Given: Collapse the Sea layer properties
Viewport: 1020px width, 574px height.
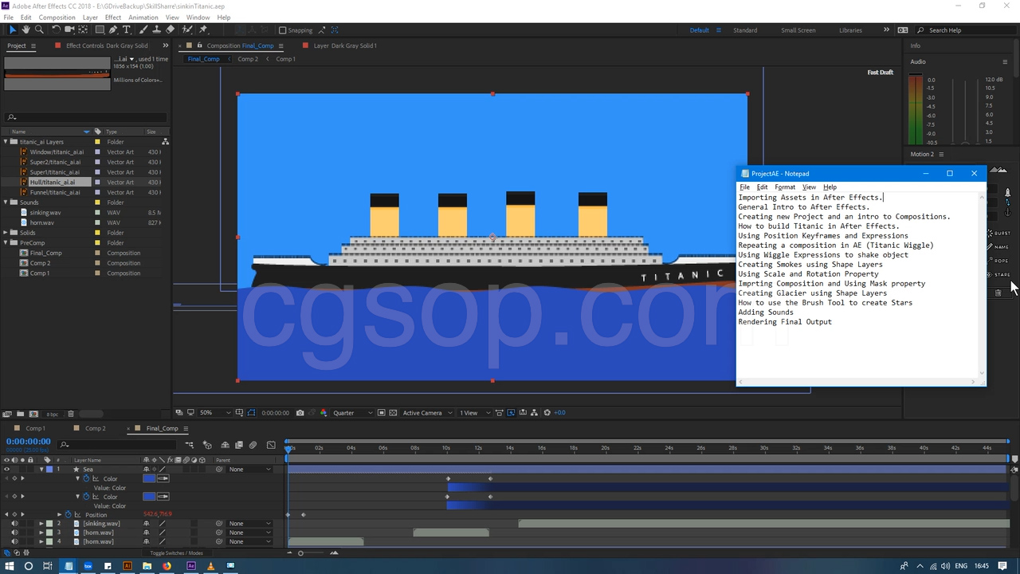Looking at the screenshot, I should tap(41, 470).
